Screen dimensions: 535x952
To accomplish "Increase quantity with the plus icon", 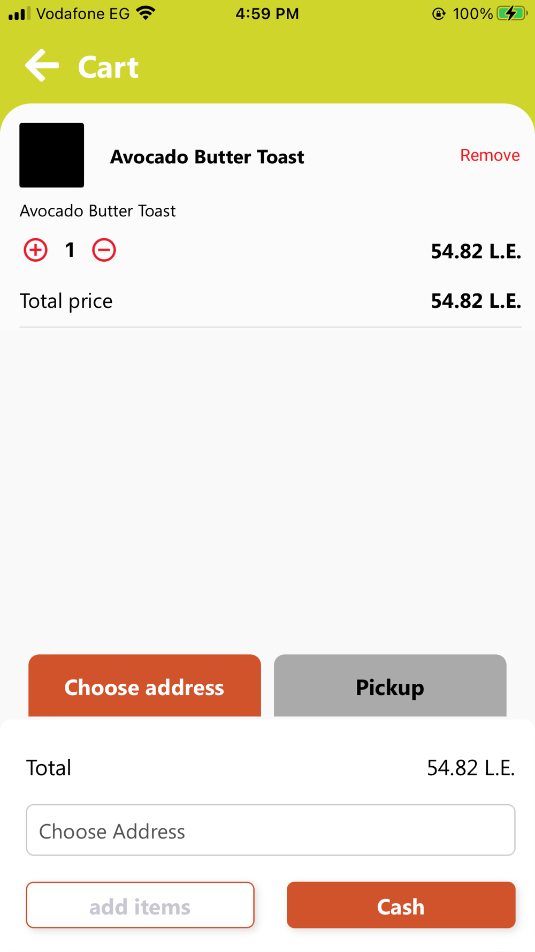I will click(35, 250).
